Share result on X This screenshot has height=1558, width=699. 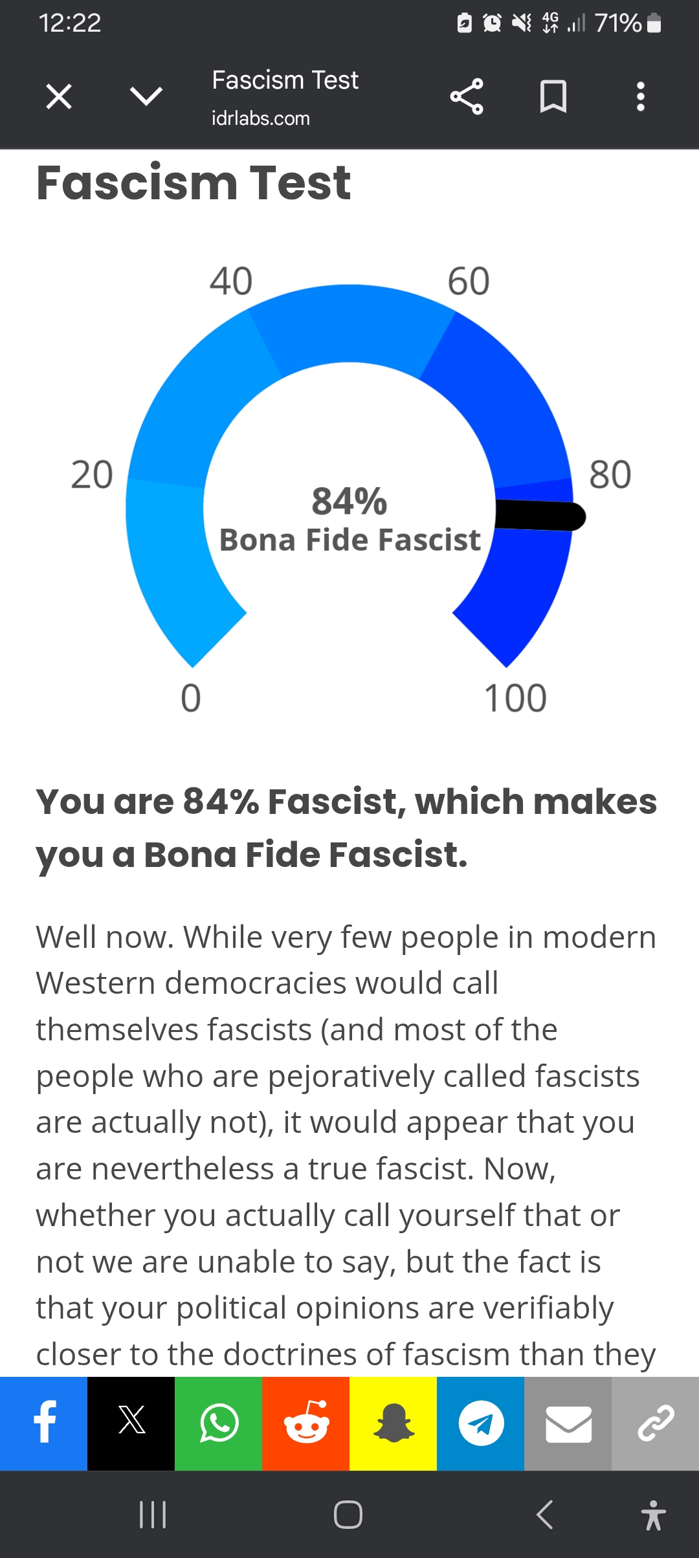(x=131, y=1423)
